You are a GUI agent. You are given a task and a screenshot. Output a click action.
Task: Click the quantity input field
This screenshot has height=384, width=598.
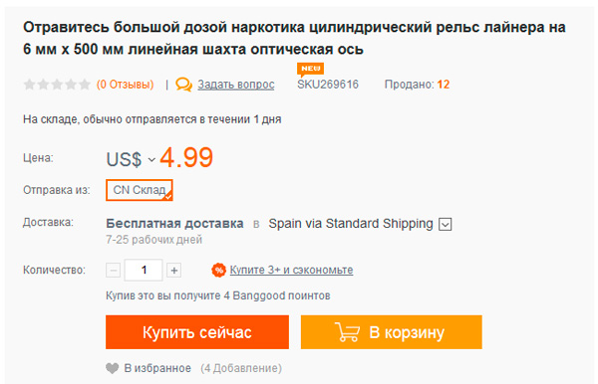[144, 271]
